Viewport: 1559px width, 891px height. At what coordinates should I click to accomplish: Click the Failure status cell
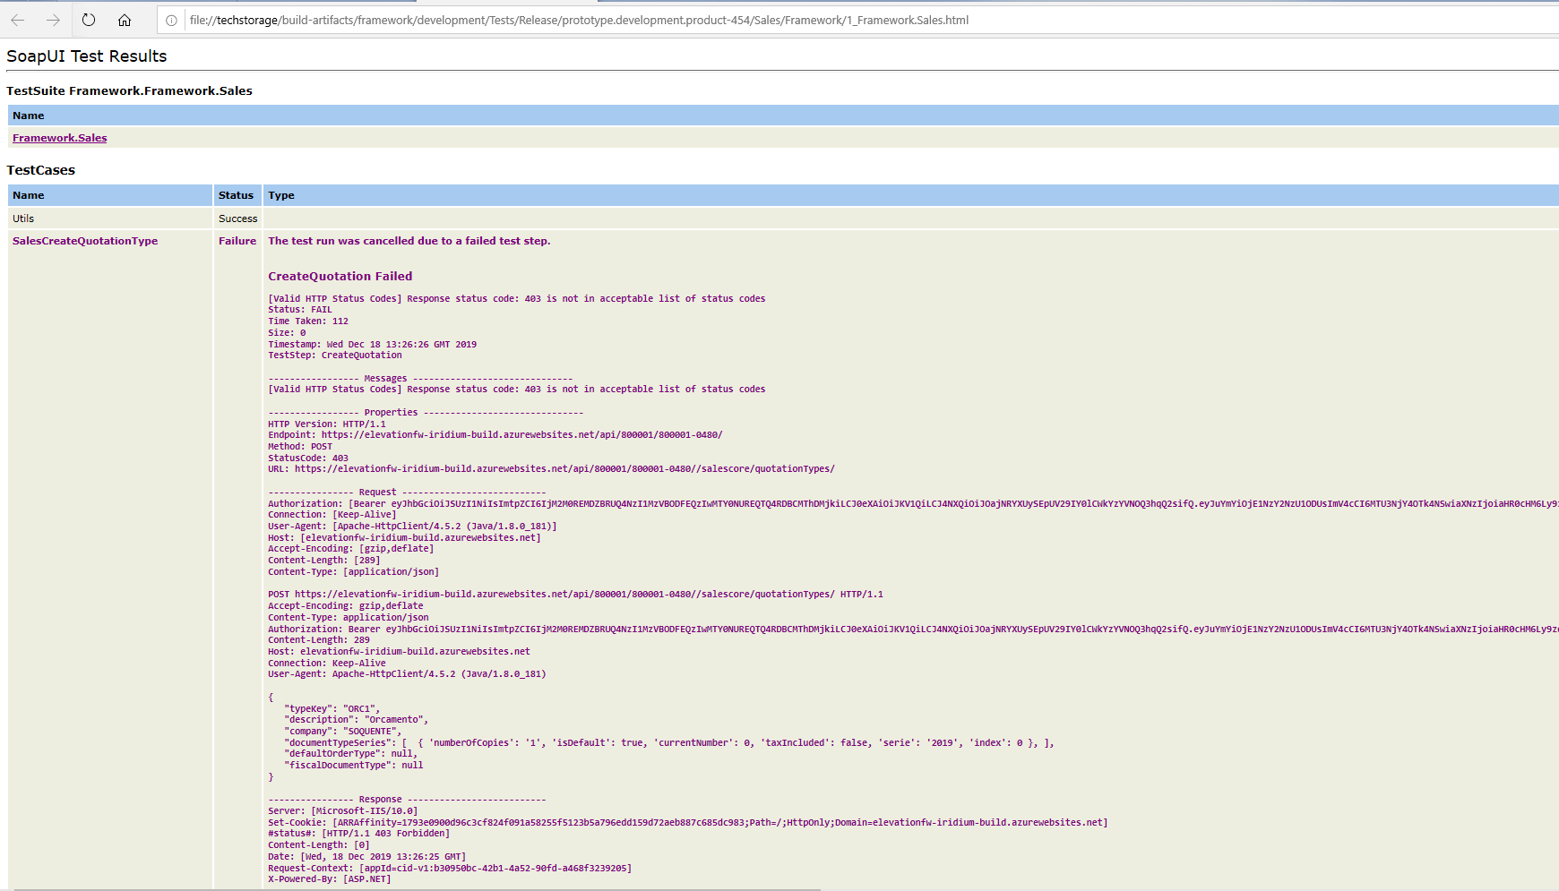click(x=237, y=241)
